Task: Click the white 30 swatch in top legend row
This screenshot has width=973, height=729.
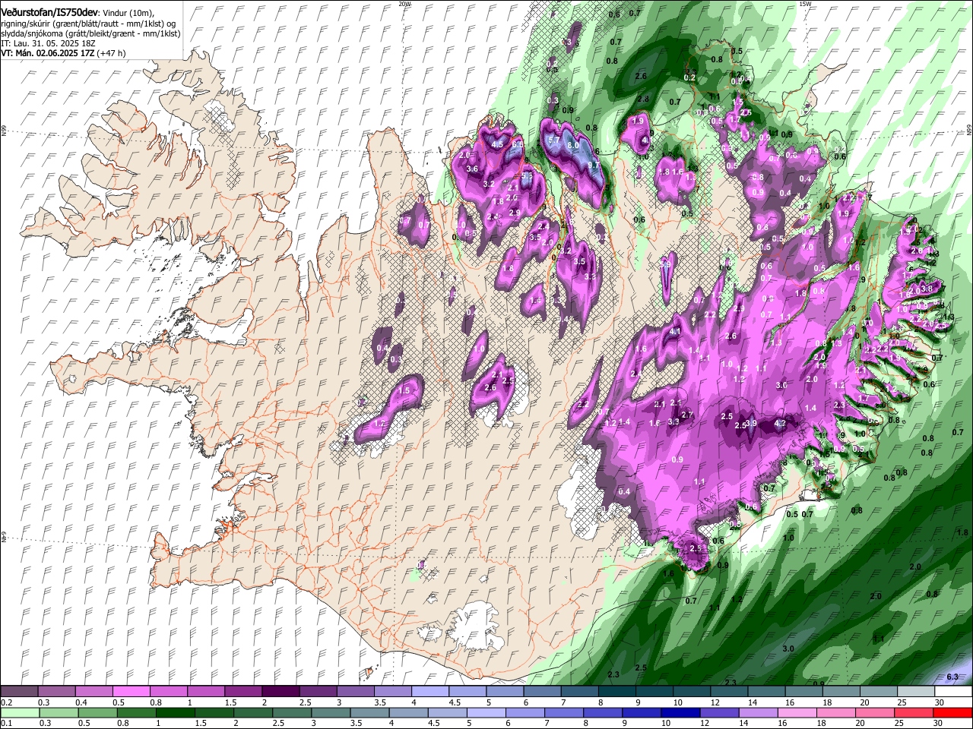Action: tap(952, 692)
